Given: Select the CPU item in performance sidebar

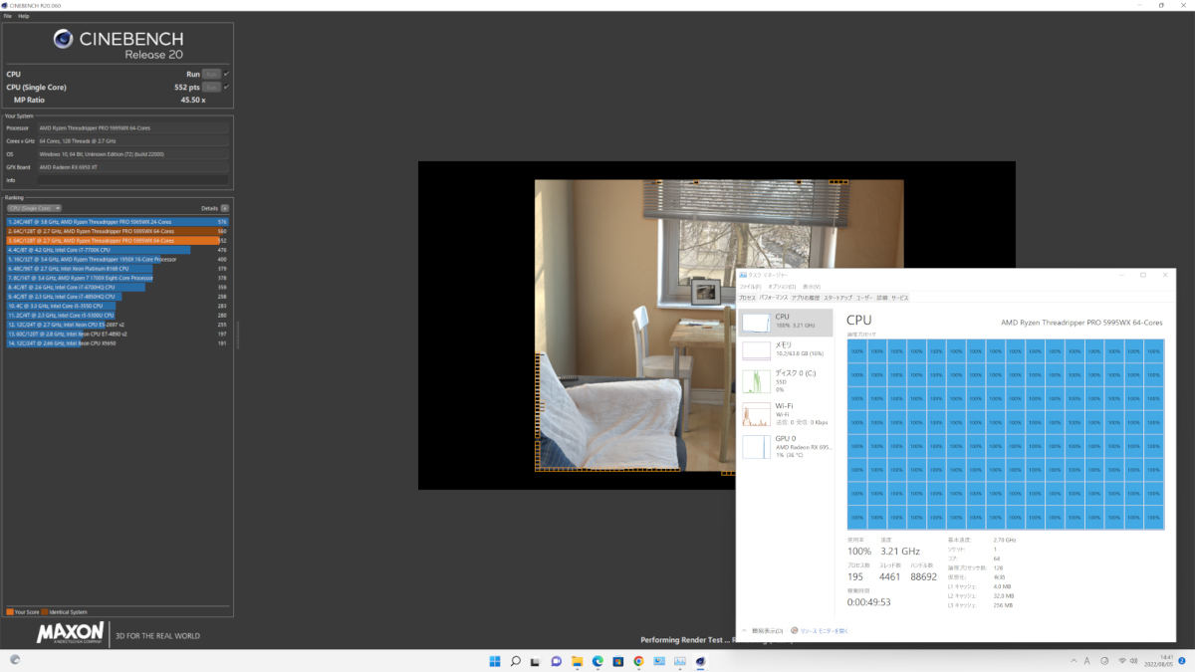Looking at the screenshot, I should pos(786,322).
